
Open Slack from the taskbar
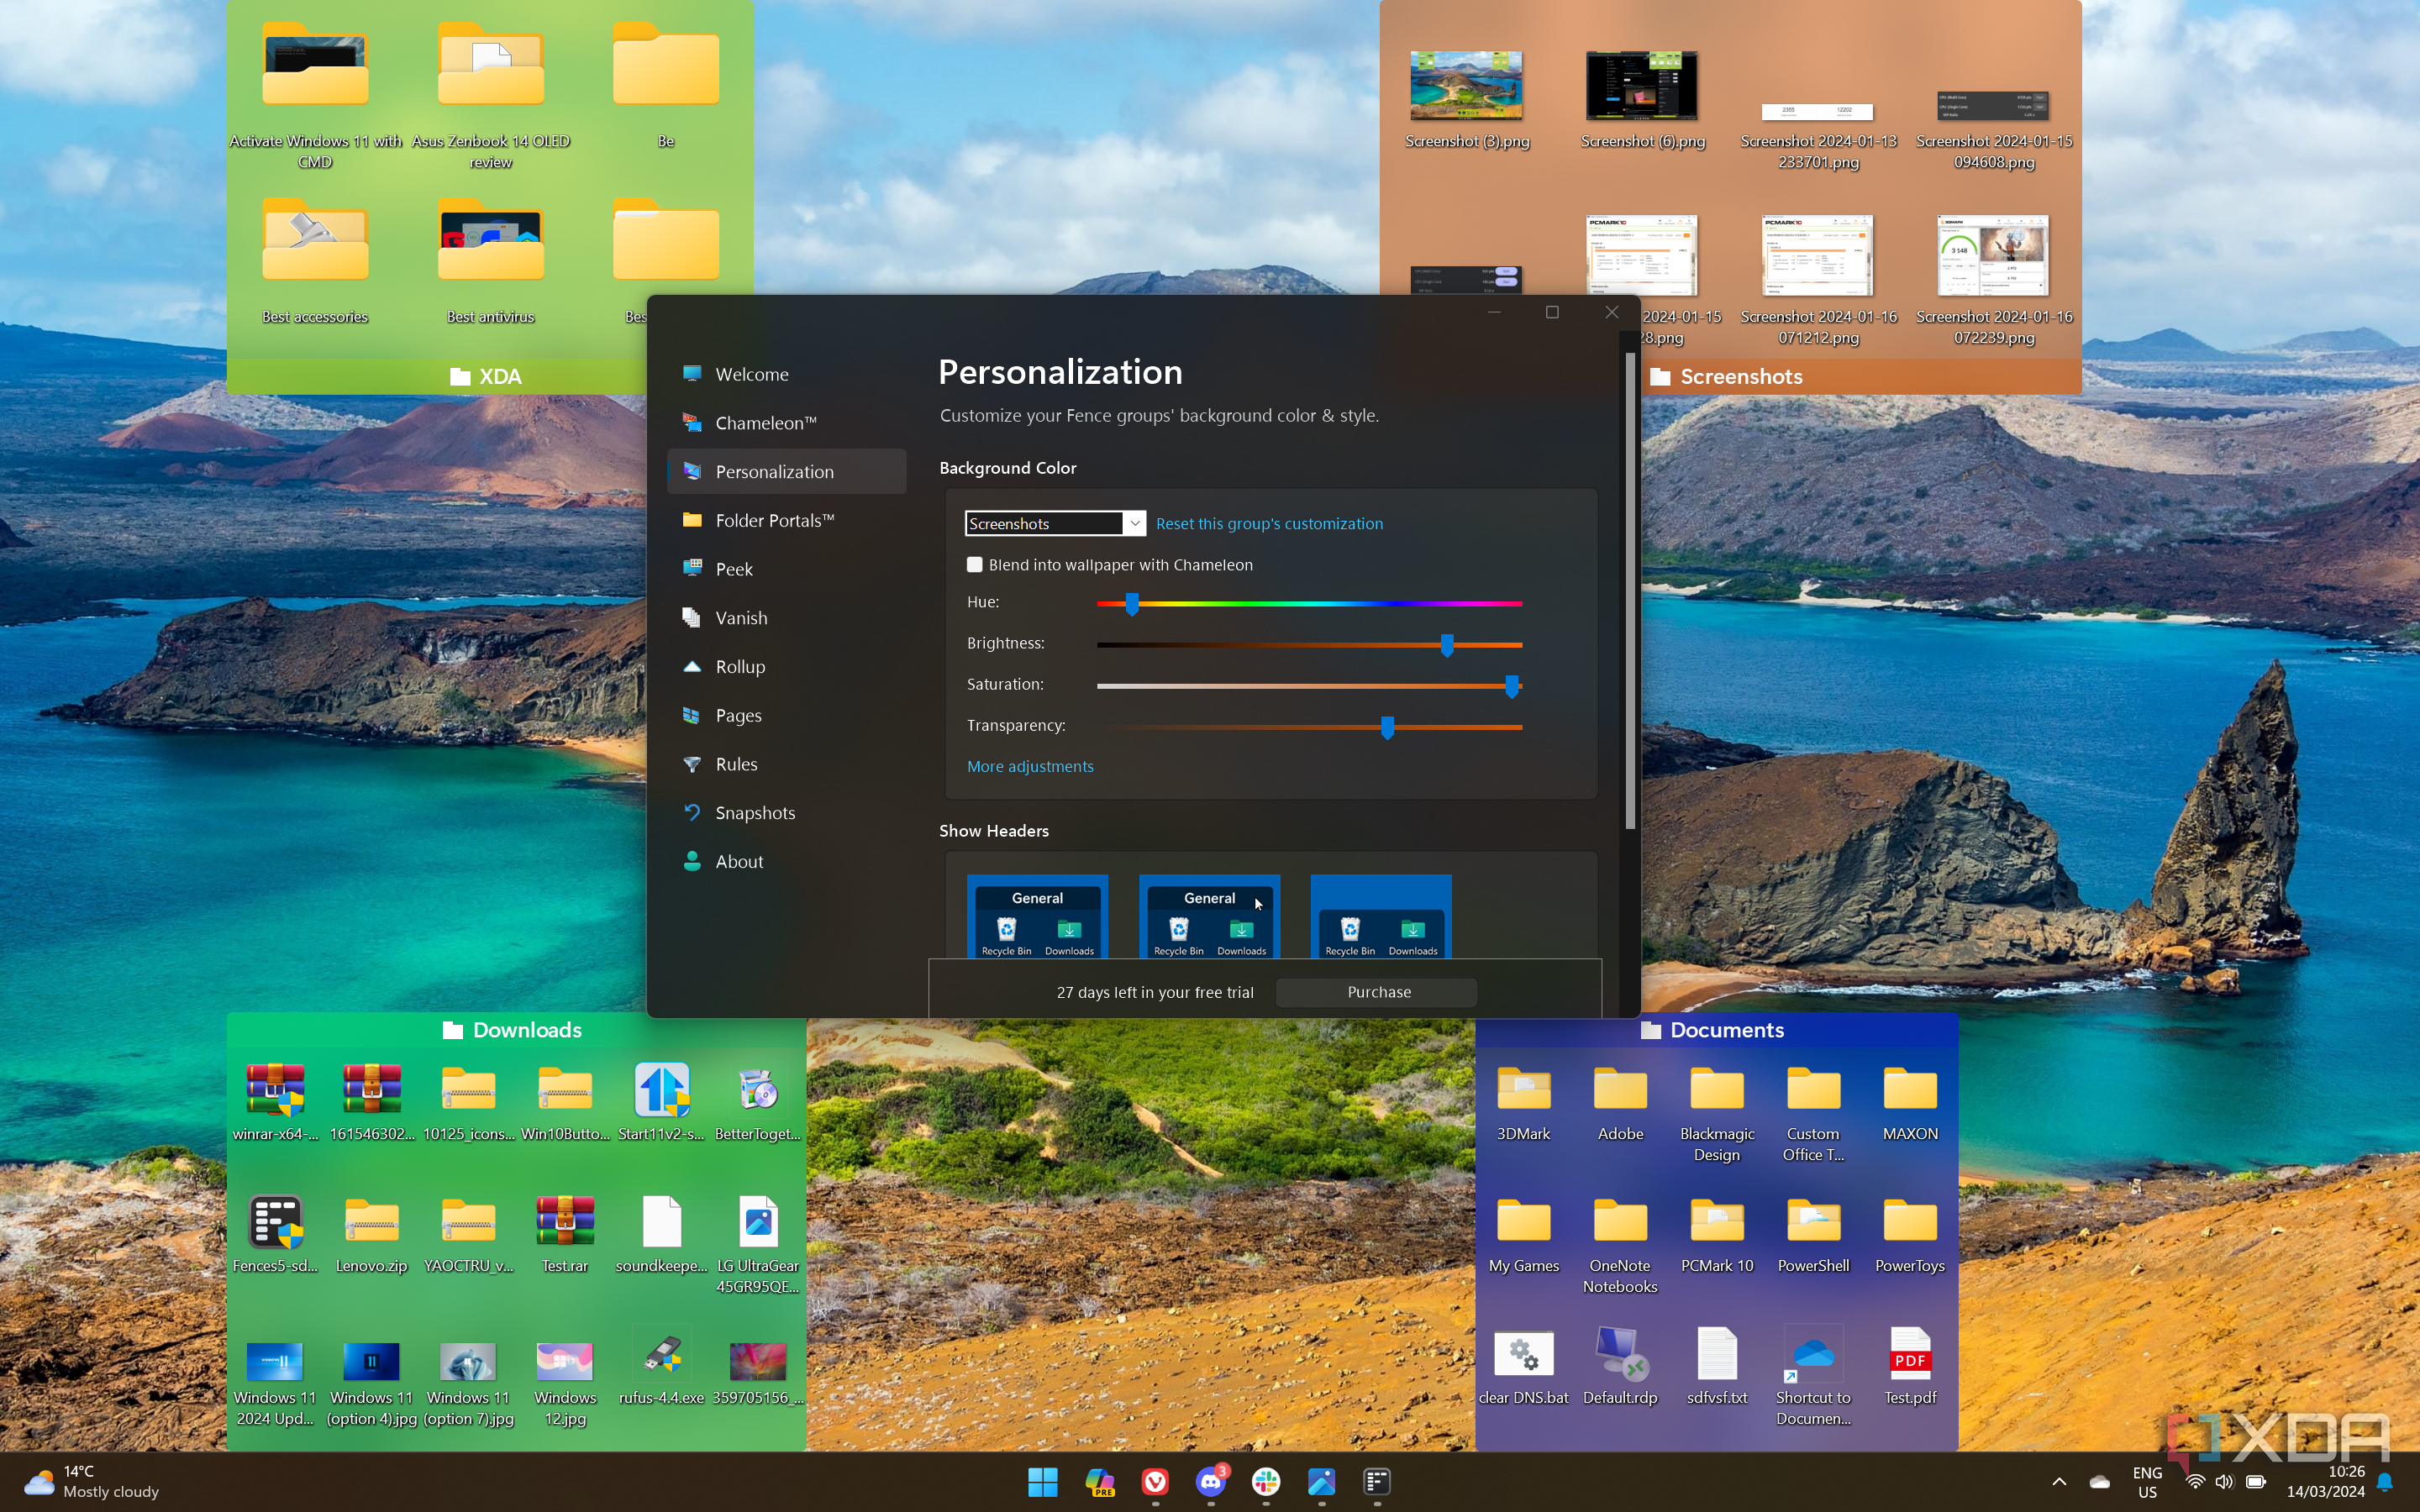click(1266, 1482)
